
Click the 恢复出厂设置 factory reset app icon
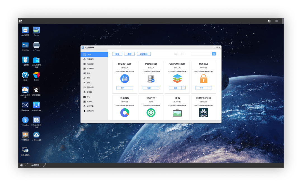[x=125, y=79]
